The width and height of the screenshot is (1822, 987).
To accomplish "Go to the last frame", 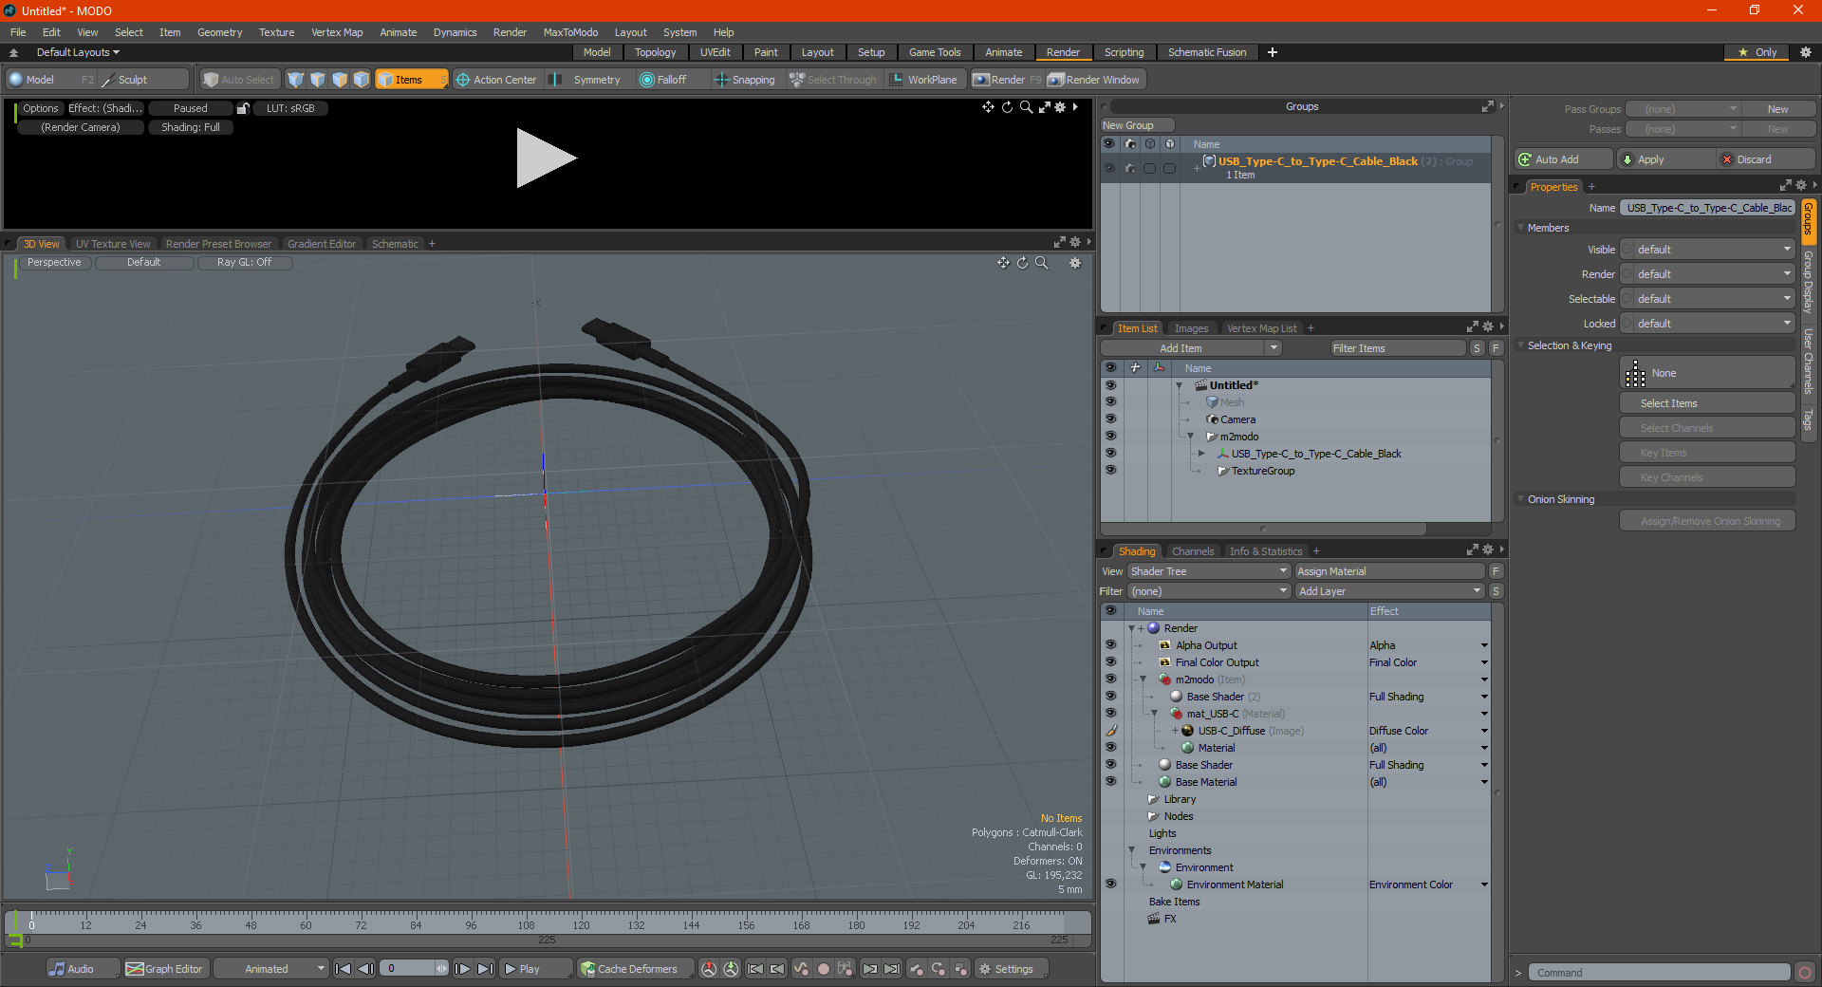I will tap(485, 969).
